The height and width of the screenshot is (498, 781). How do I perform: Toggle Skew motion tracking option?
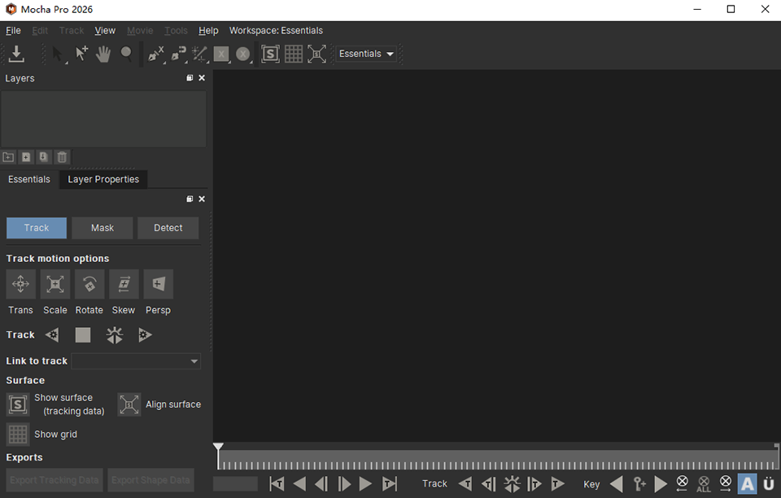point(124,284)
